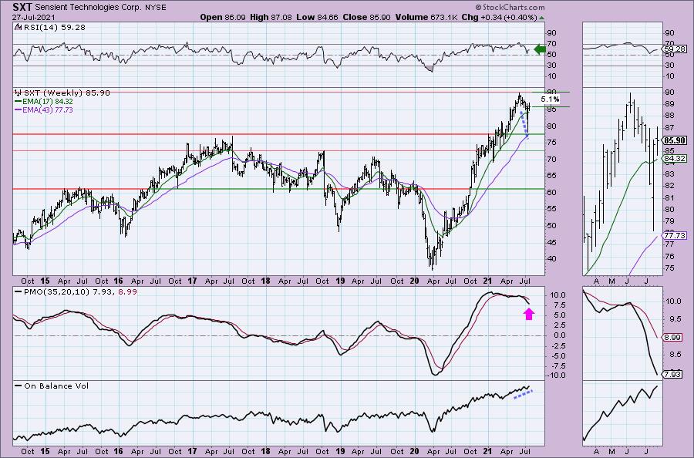Click the 9.5 label on the zoom PMO axis
This screenshot has height=458, width=694.
coord(675,319)
